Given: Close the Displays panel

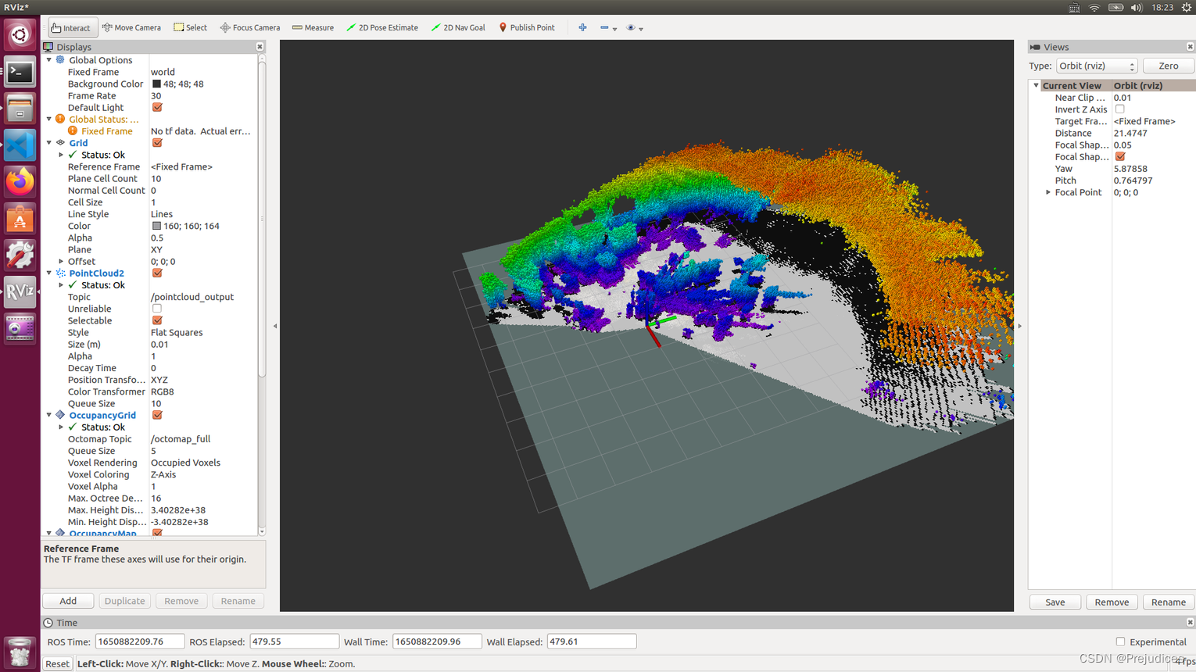Looking at the screenshot, I should [x=260, y=47].
